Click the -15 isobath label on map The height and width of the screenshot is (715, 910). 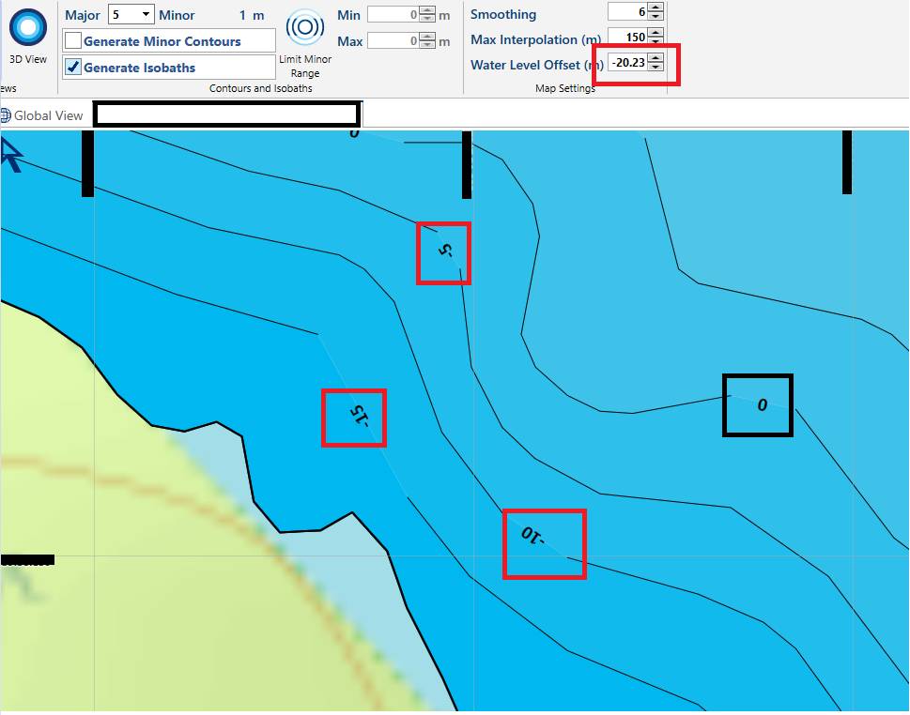coord(356,415)
